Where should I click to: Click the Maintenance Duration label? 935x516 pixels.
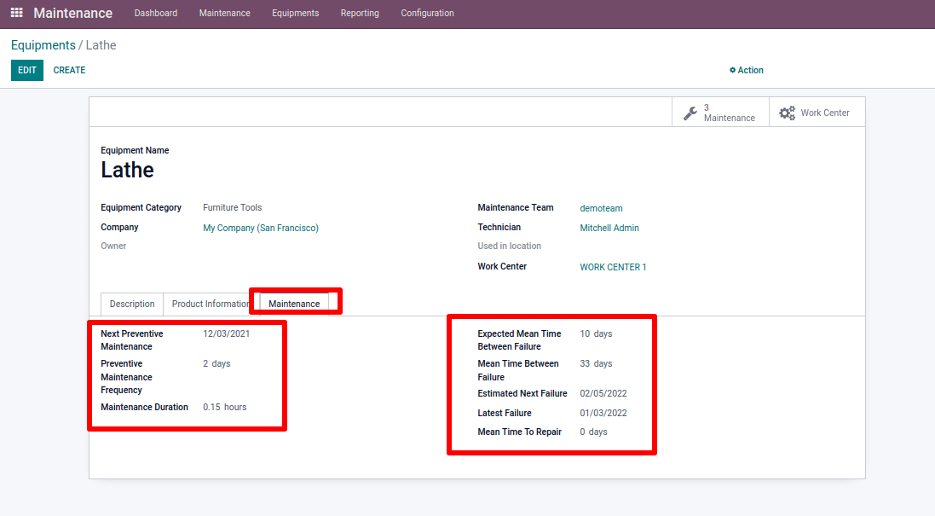coord(144,407)
